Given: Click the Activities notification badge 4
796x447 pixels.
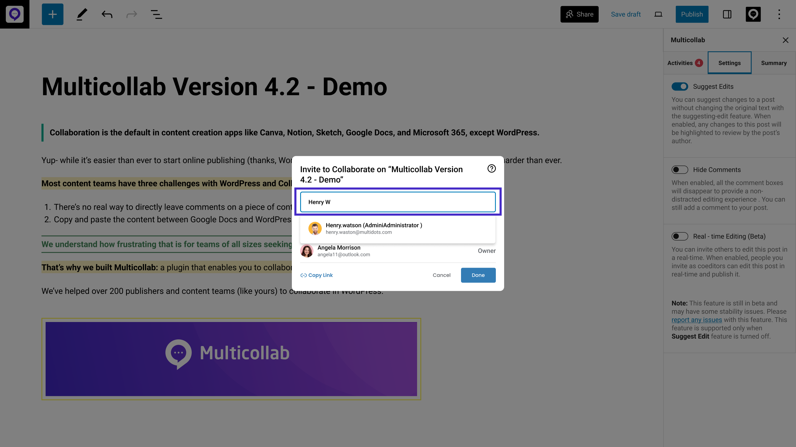Looking at the screenshot, I should [699, 63].
